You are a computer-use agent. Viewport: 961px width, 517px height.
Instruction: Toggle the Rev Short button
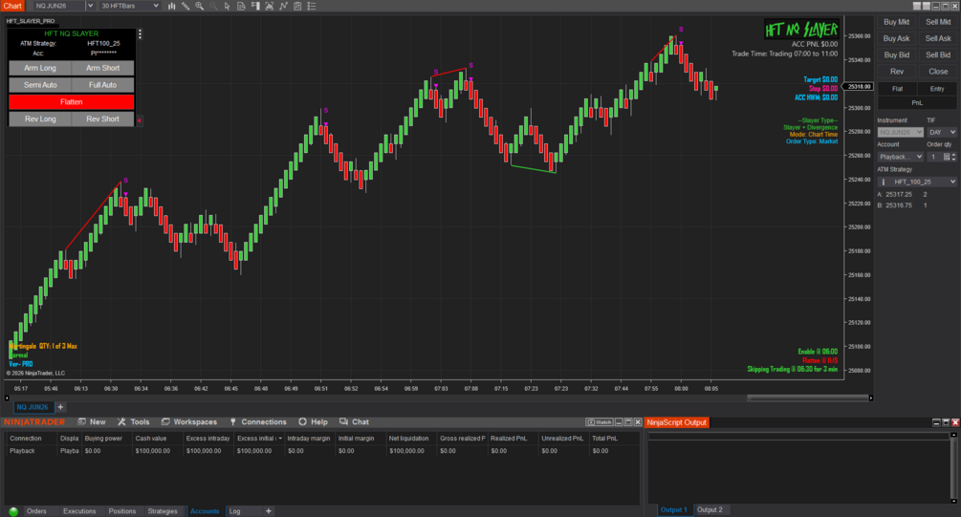[102, 118]
